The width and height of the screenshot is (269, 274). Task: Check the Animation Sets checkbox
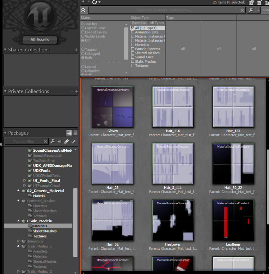(132, 32)
